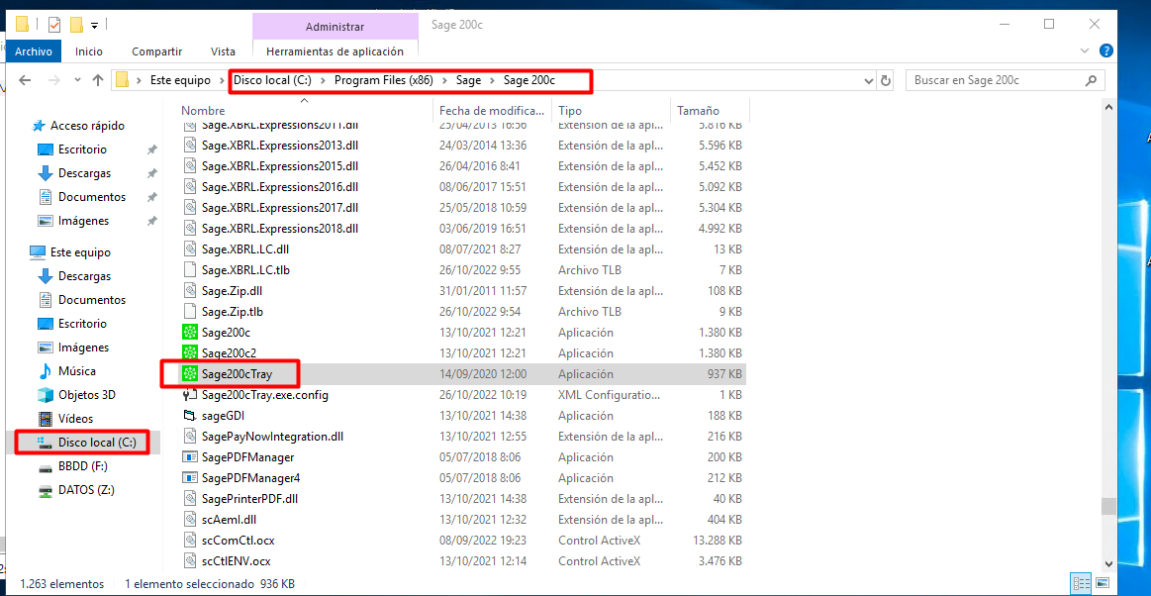Open the Sage200c application icon
The height and width of the screenshot is (596, 1151).
[x=190, y=333]
